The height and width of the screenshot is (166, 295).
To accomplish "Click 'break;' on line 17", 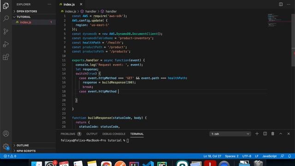I will pos(88,87).
